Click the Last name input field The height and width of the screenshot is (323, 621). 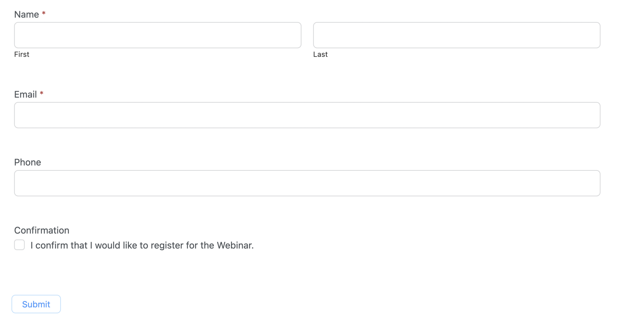point(456,35)
